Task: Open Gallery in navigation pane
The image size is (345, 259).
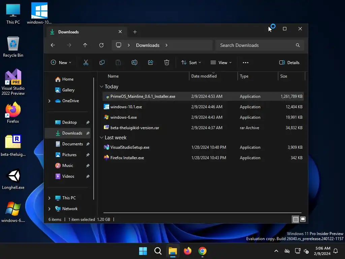Action: pyautogui.click(x=67, y=90)
